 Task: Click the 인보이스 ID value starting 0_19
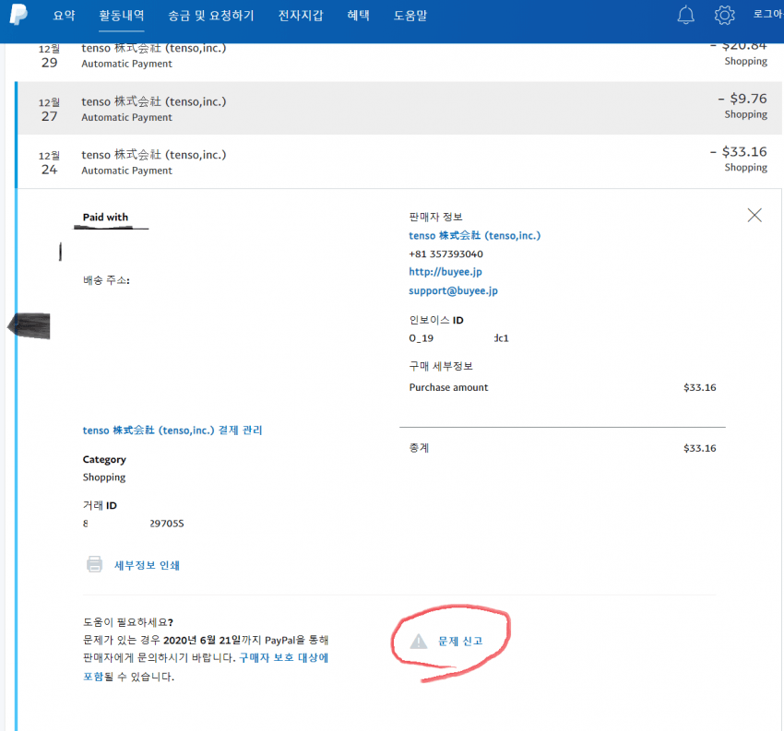coord(458,337)
